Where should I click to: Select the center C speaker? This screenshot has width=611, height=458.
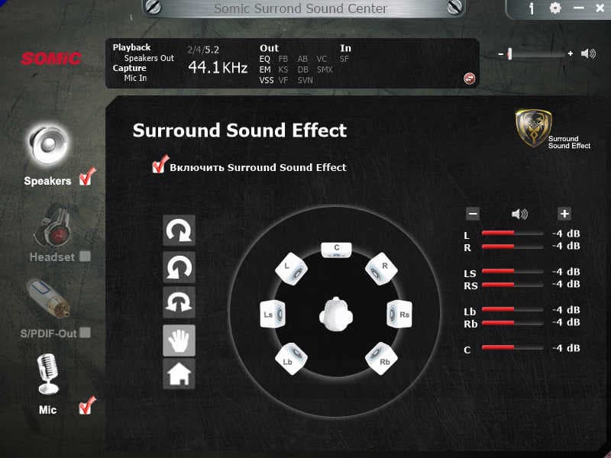coord(336,250)
